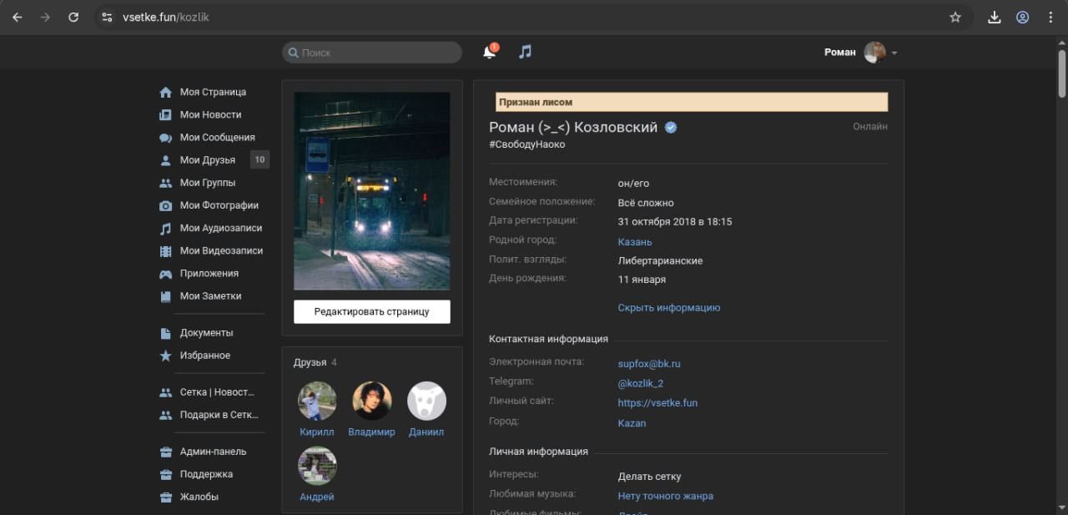This screenshot has width=1068, height=515.
Task: Click the gamepad icon for Приложения
Action: click(x=165, y=274)
